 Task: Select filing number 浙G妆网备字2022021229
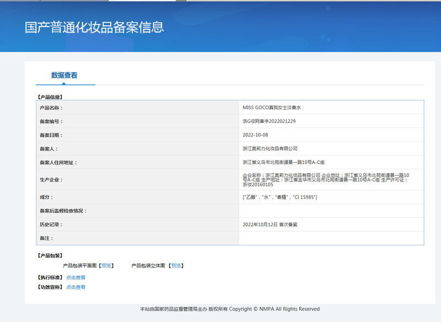tap(269, 121)
